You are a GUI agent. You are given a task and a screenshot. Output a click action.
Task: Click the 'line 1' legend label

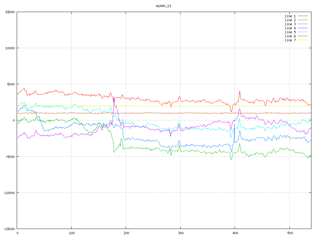click(290, 16)
